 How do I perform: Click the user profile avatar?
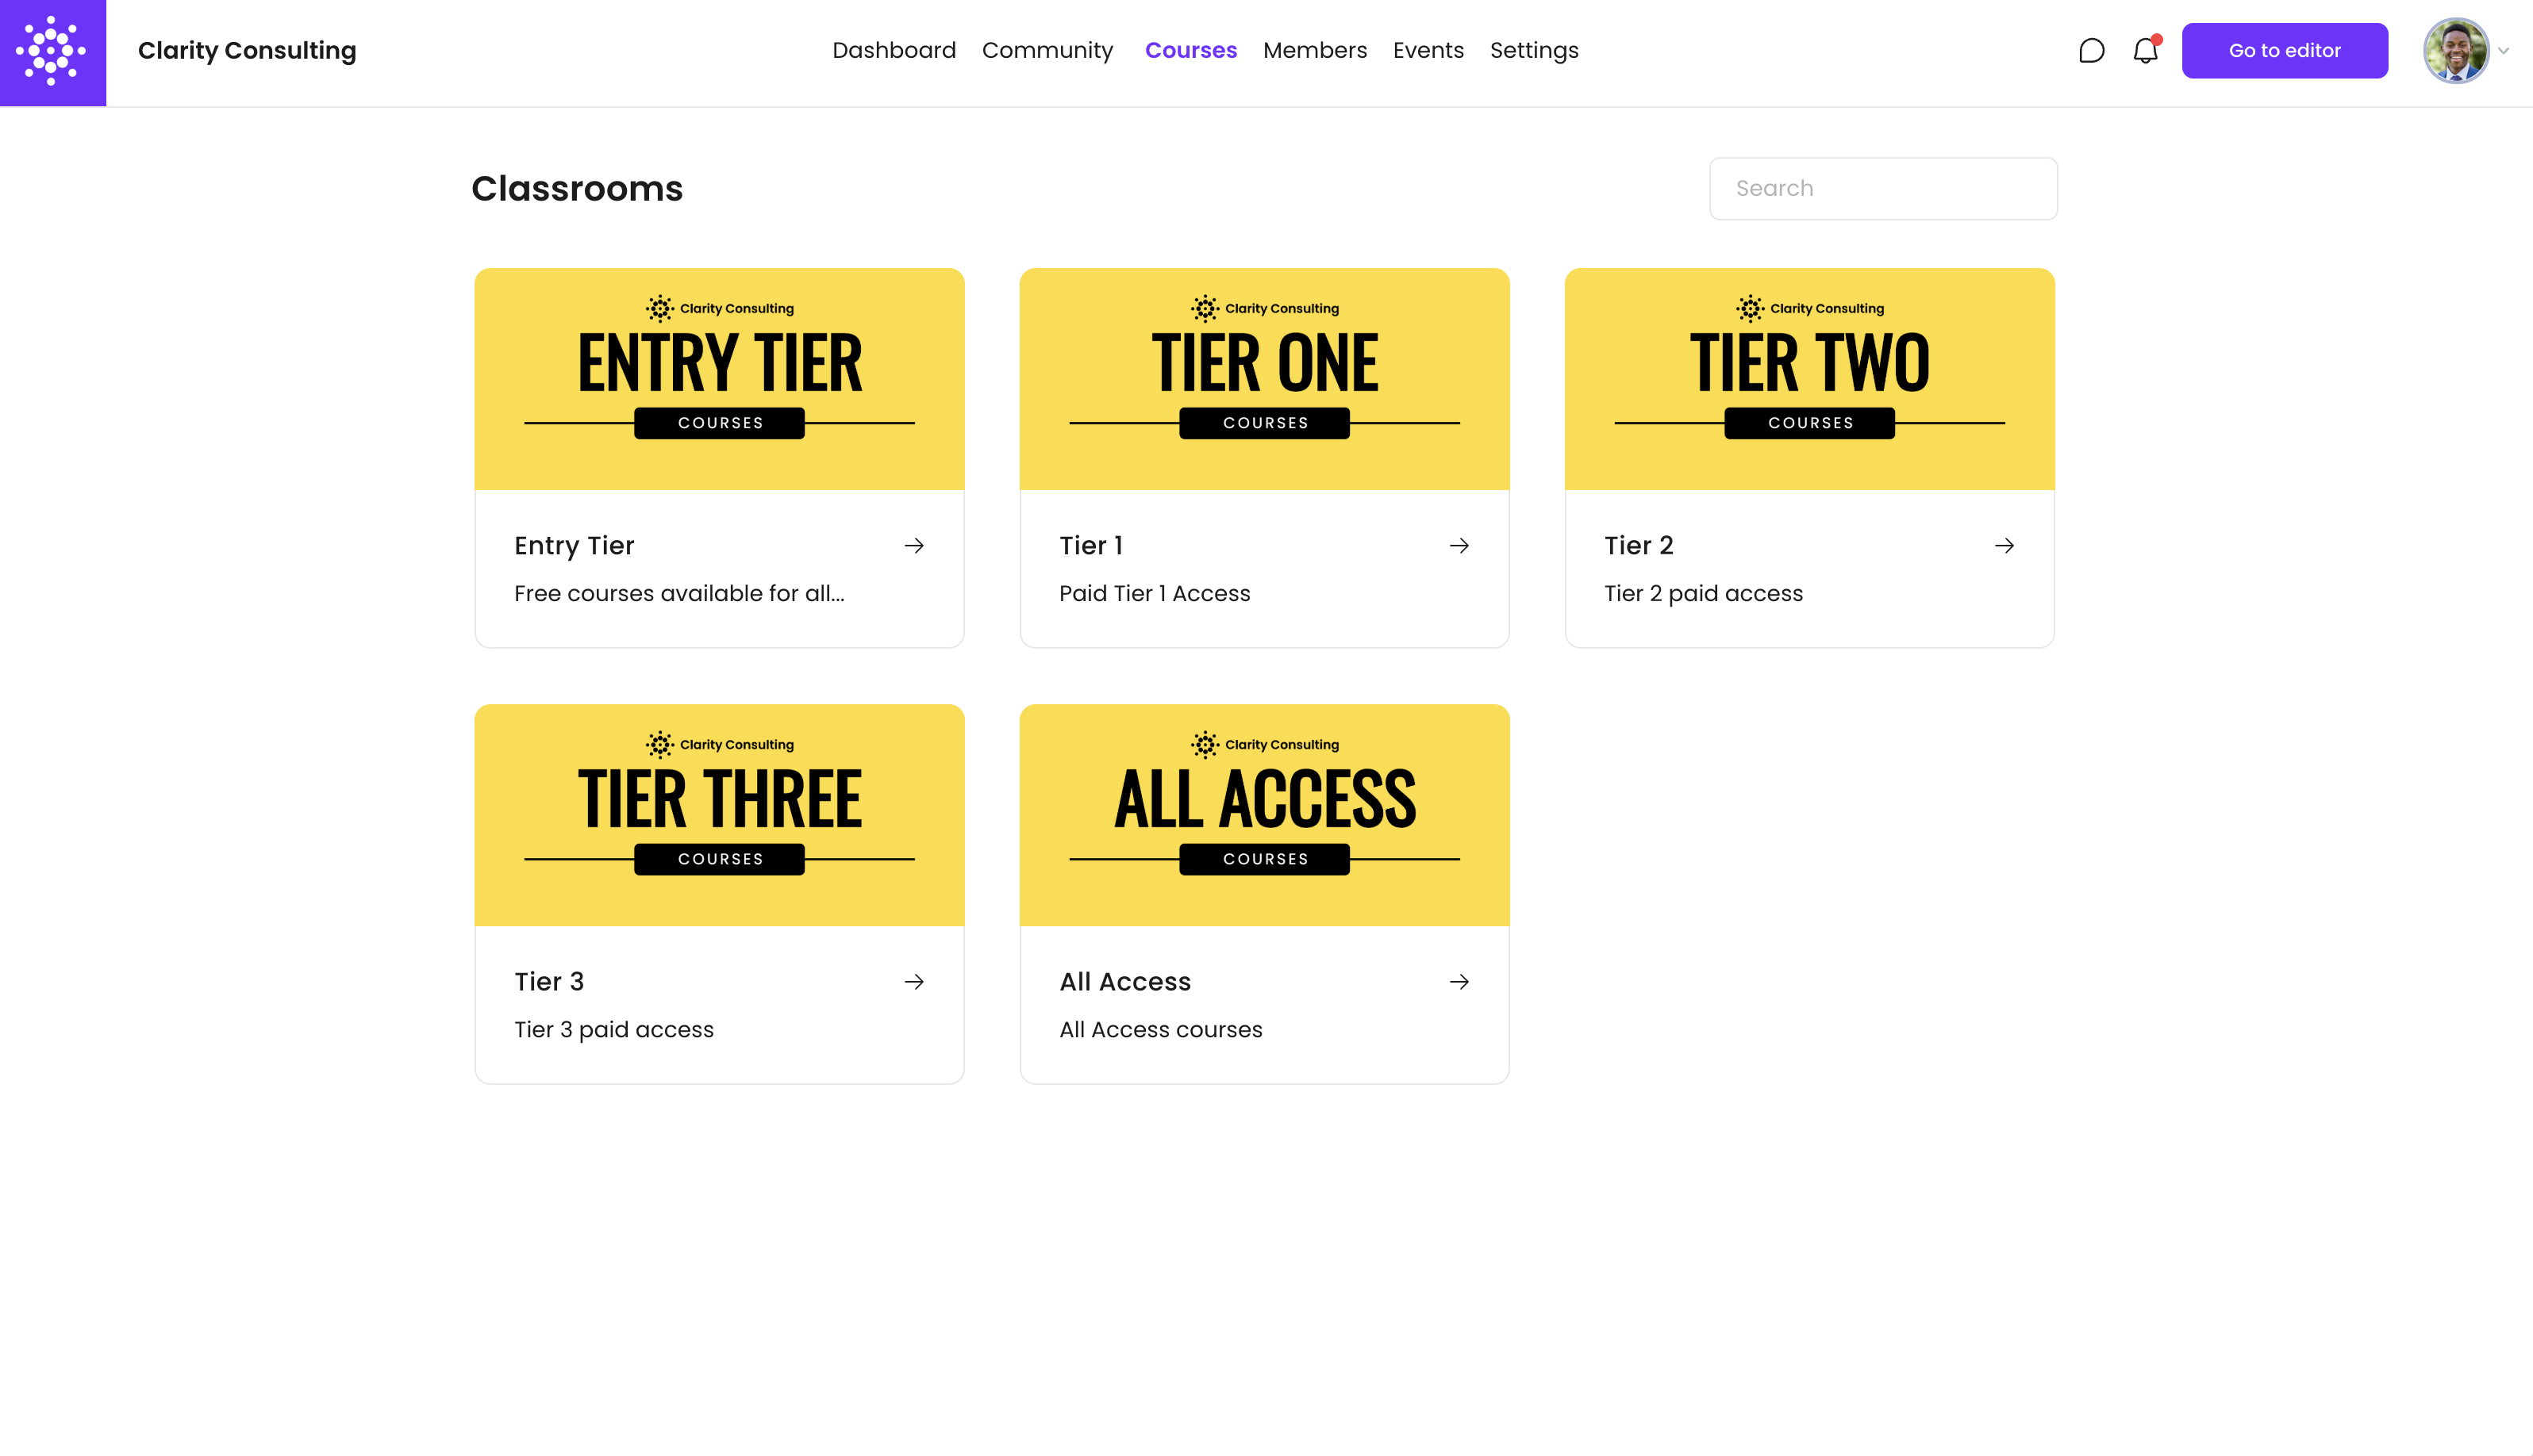[x=2455, y=51]
